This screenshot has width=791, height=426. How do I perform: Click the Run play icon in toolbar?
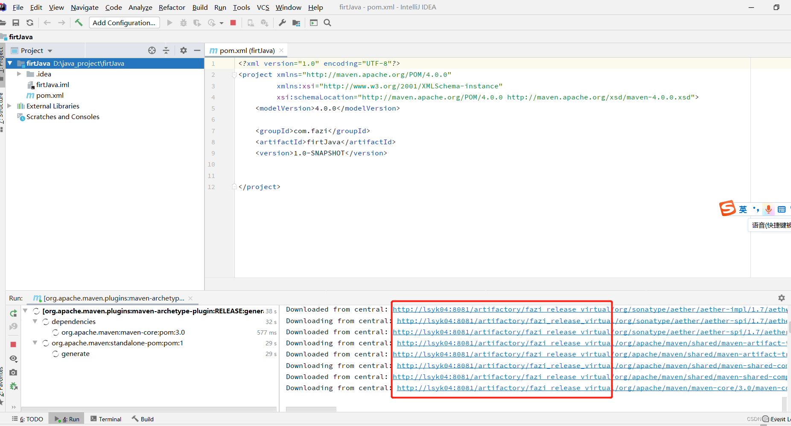(170, 23)
